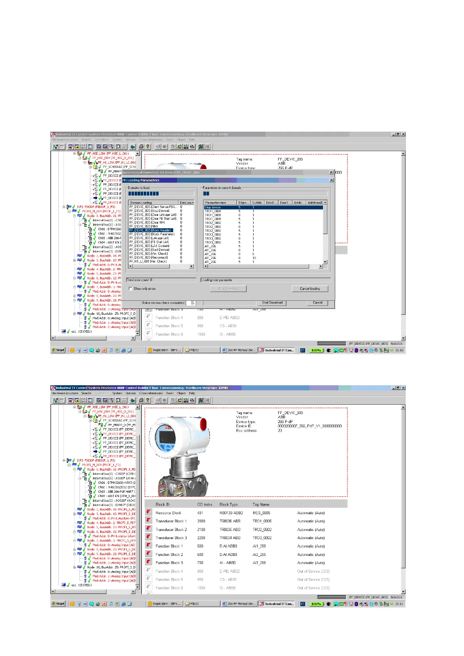Open the Options menu in the lower window

(131, 393)
